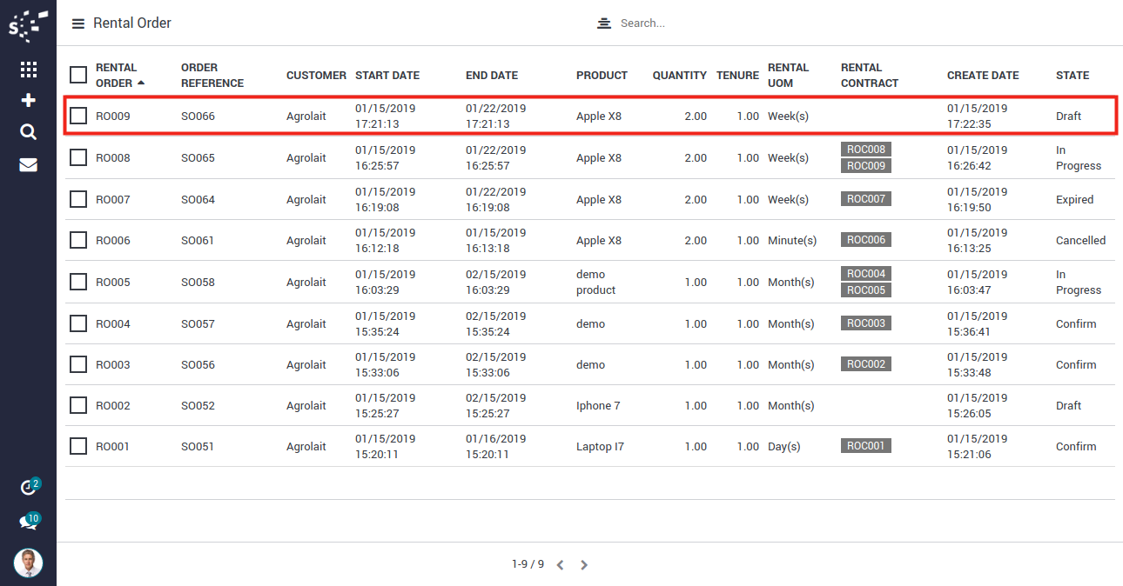Select the checkbox for row RO005
Image resolution: width=1123 pixels, height=586 pixels.
pyautogui.click(x=78, y=282)
